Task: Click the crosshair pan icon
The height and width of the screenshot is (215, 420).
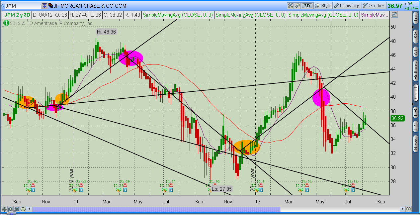Action: [x=4, y=209]
